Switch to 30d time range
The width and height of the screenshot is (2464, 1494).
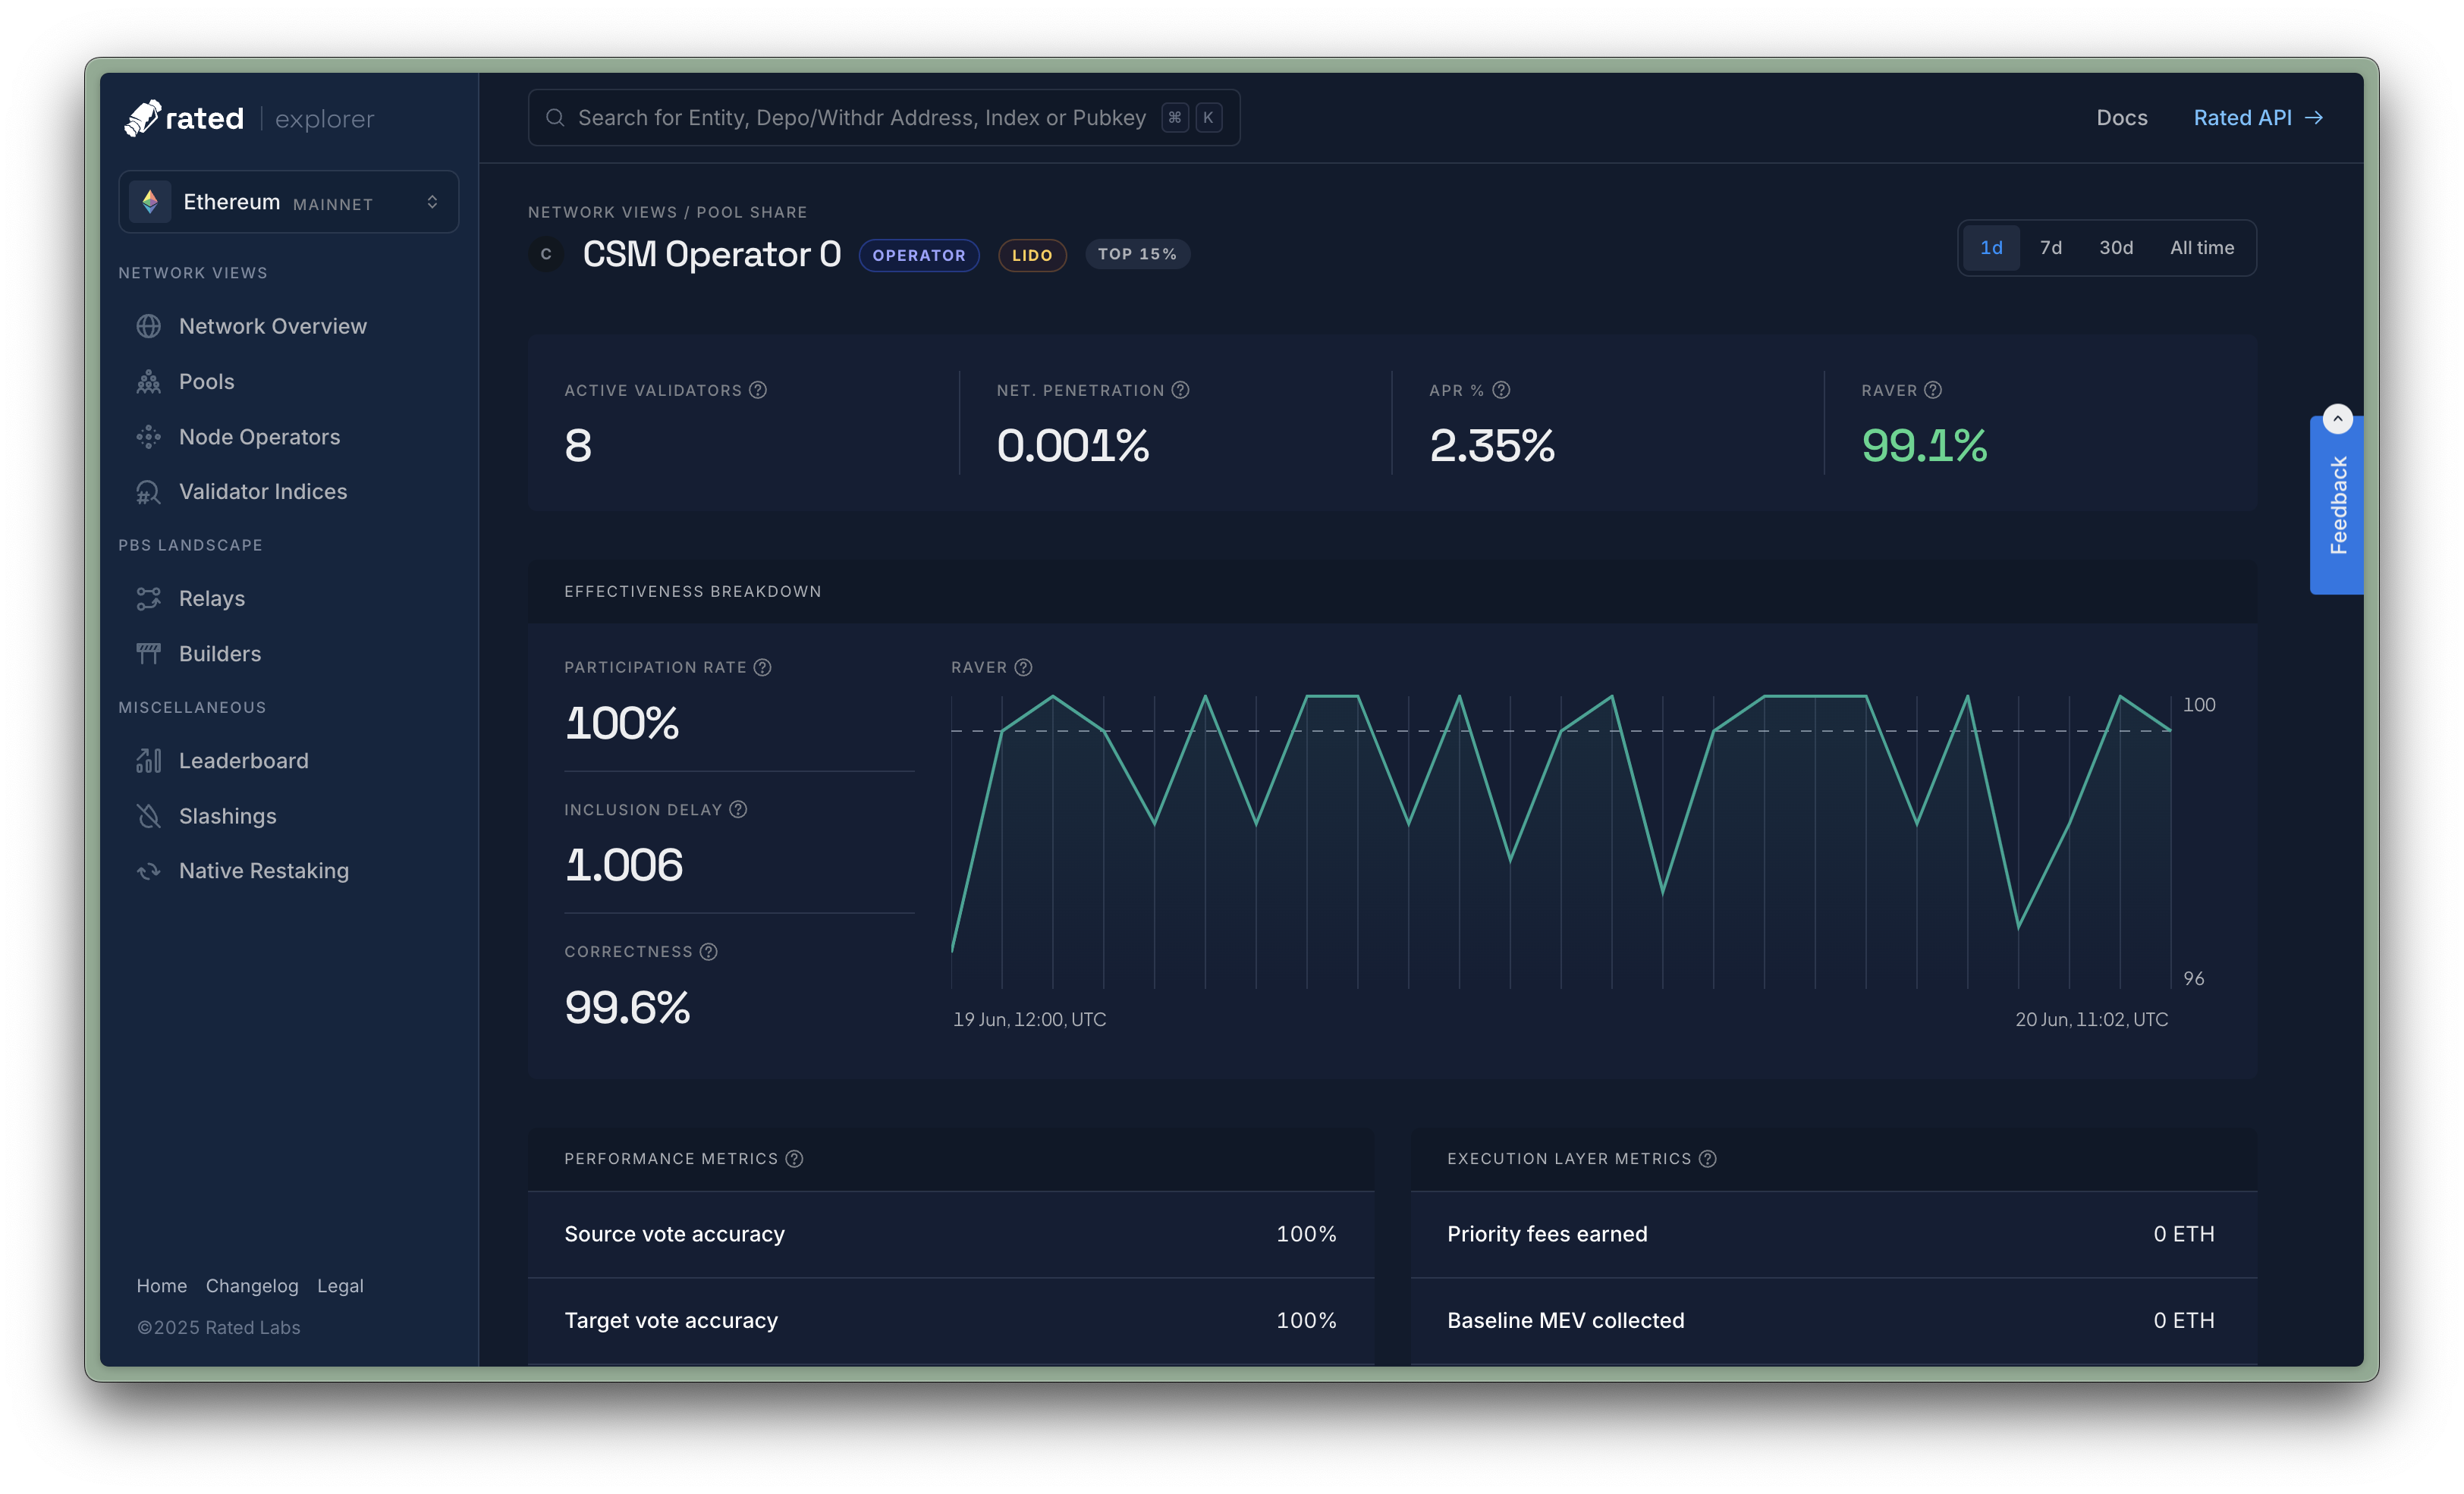[x=2116, y=248]
